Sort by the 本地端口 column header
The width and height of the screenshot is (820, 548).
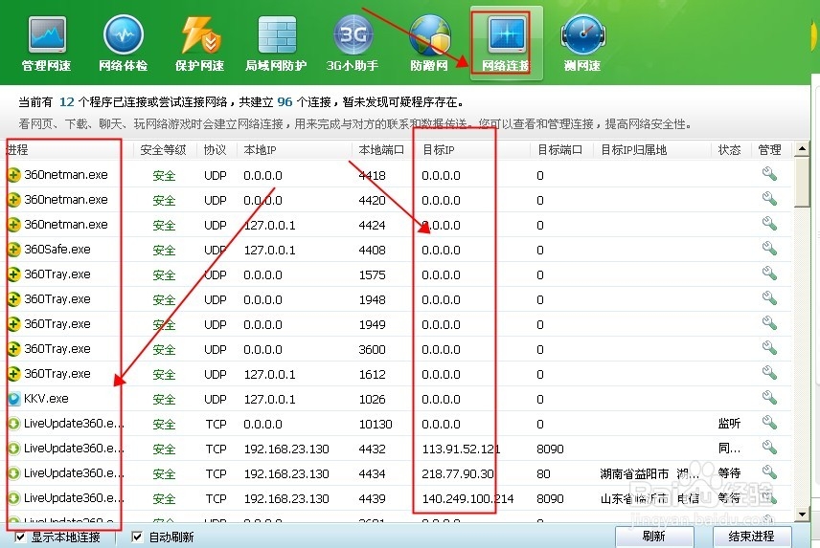tap(382, 150)
